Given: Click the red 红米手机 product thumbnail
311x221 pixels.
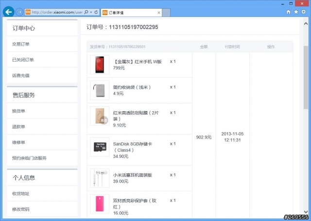Looking at the screenshot, I should [100, 65].
